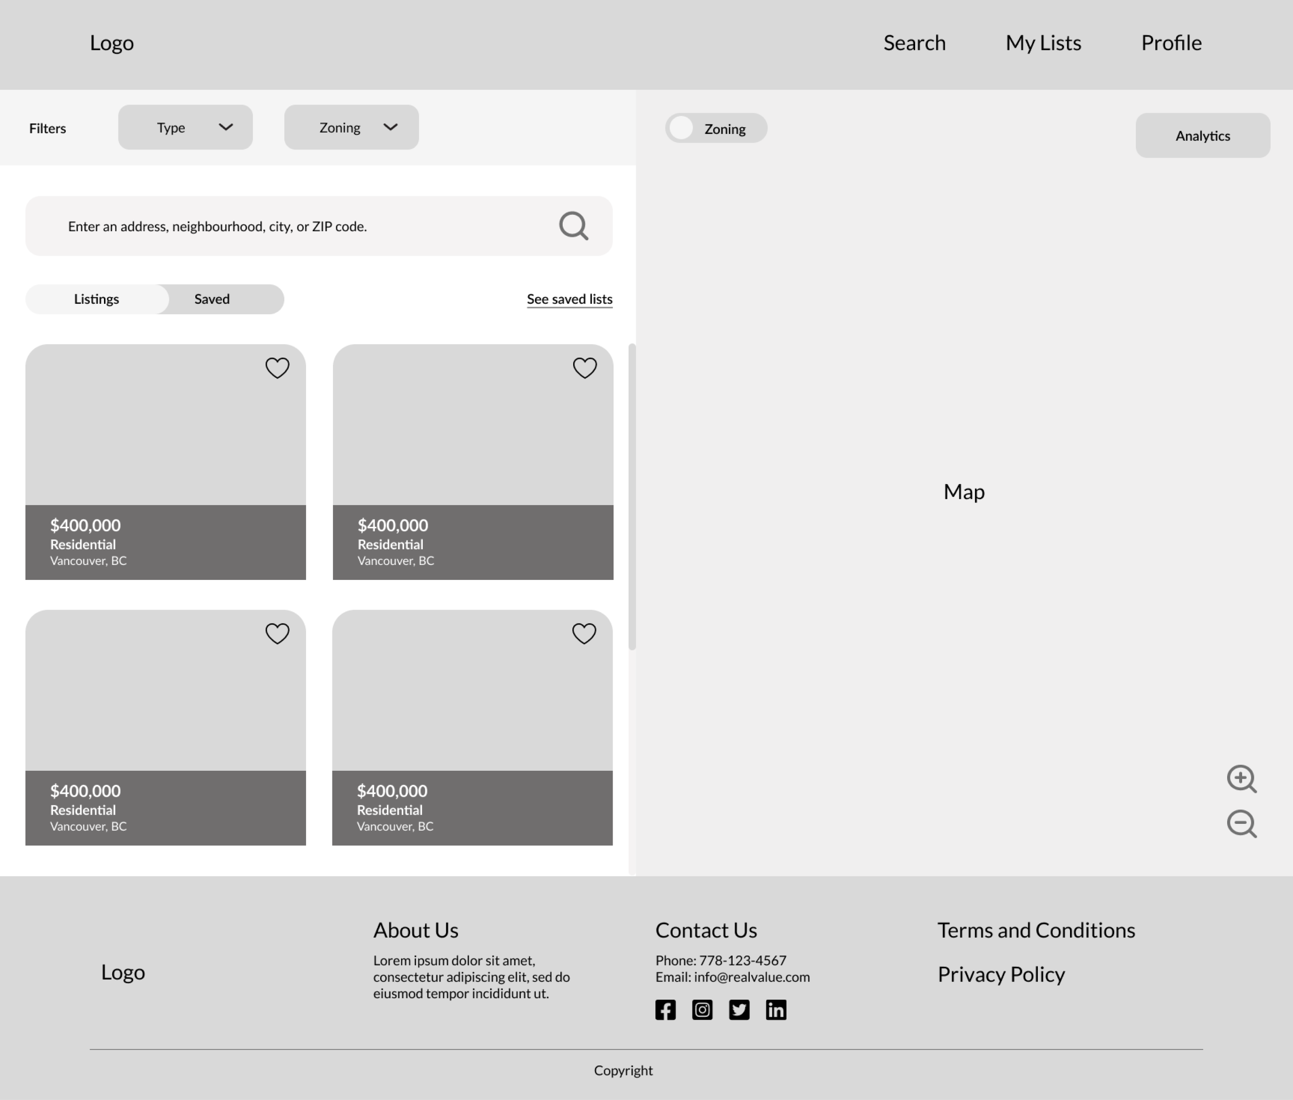This screenshot has height=1100, width=1293.
Task: Favorite the top-left listing heart
Action: 277,368
